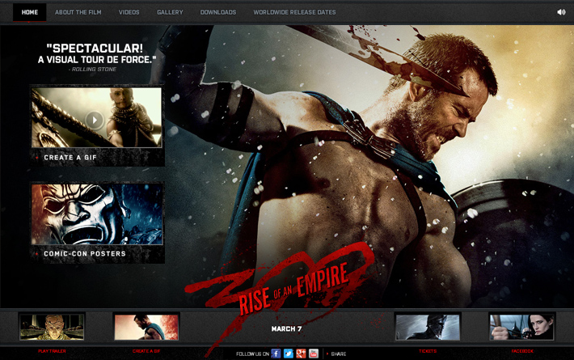
Task: Open the Downloads section
Action: point(218,12)
